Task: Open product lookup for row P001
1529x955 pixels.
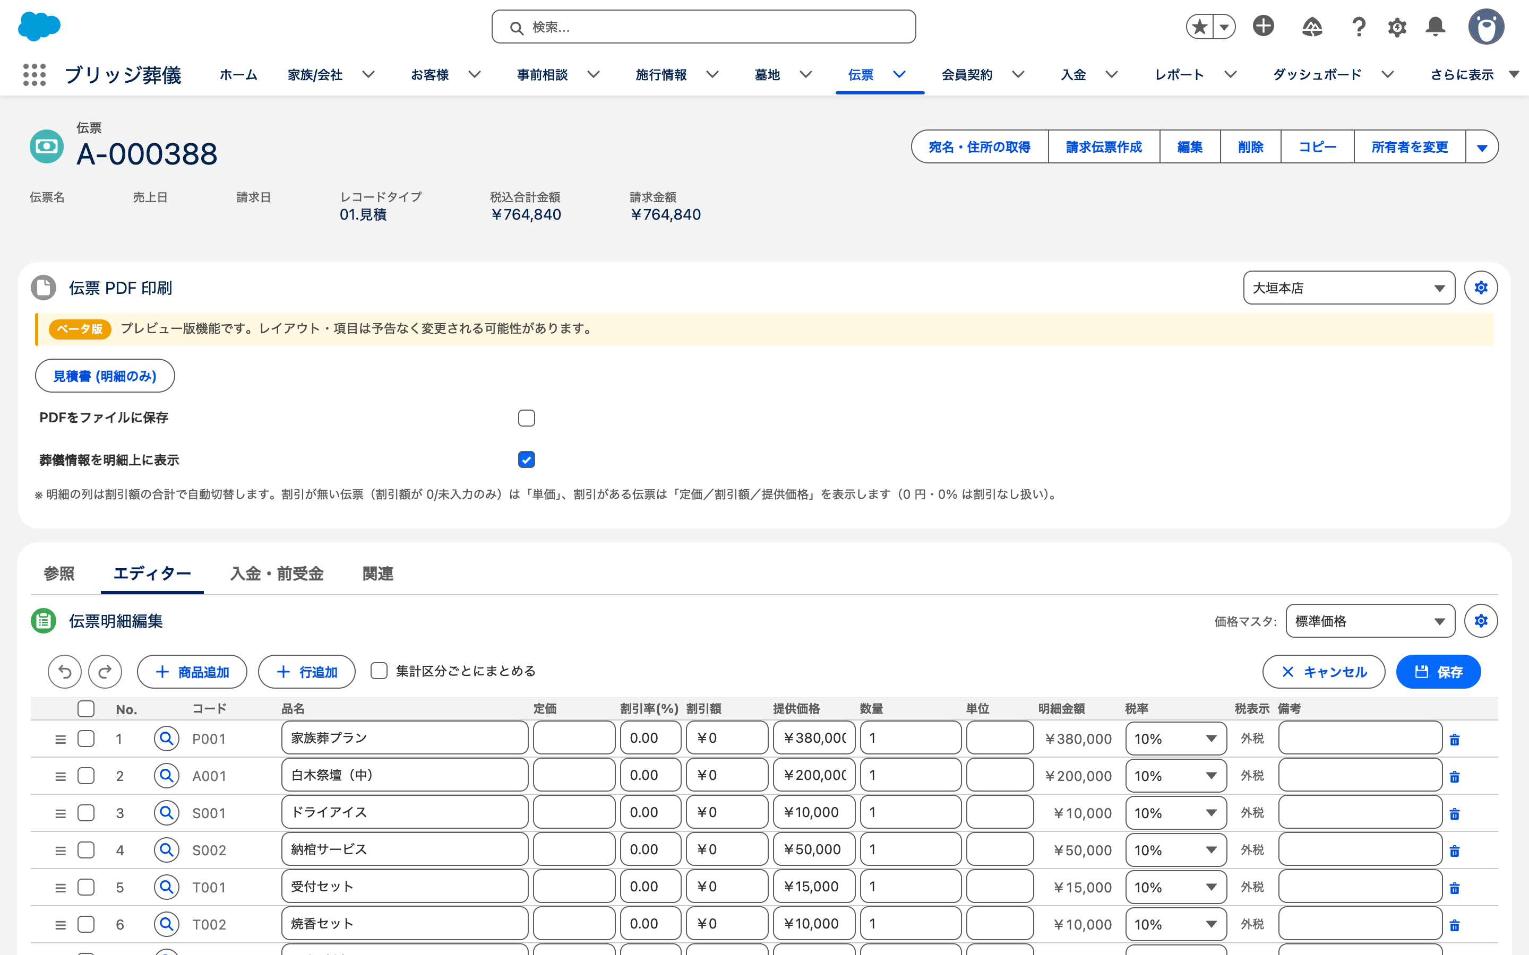Action: [x=166, y=739]
